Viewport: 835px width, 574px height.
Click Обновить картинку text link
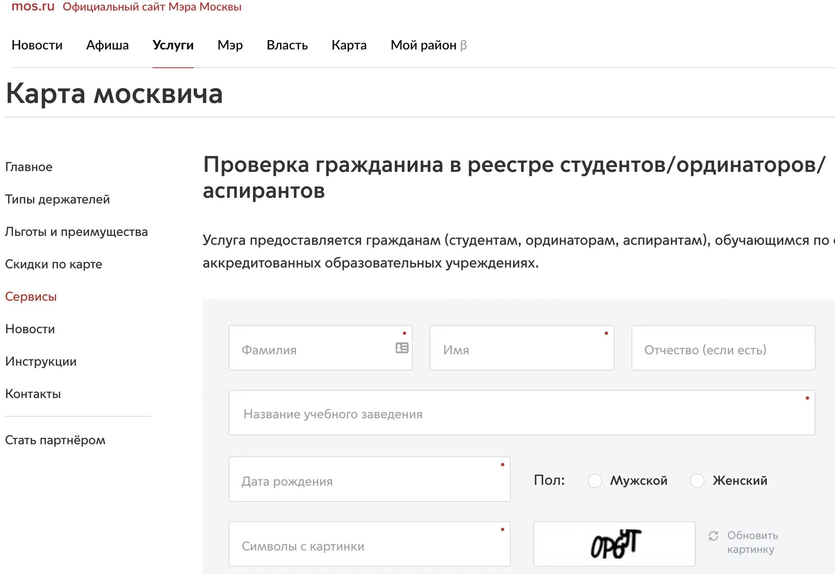(x=752, y=542)
